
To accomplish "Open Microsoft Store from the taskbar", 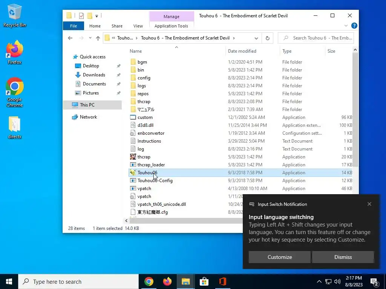I will (204, 281).
